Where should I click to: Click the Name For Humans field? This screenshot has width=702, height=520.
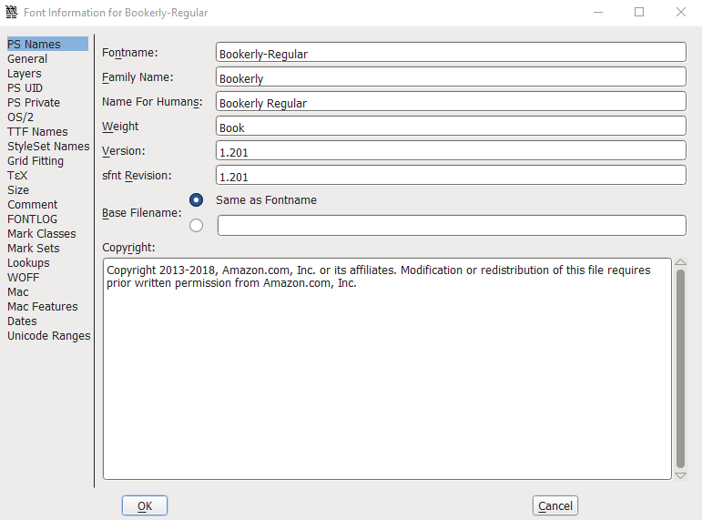451,101
